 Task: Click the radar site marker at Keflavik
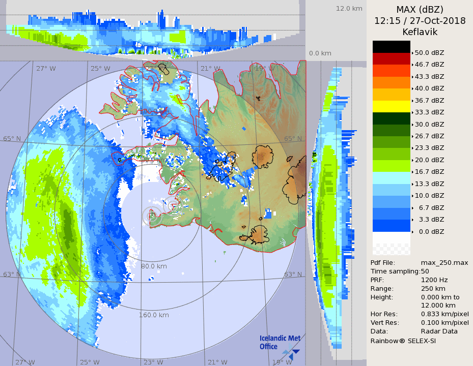[150, 216]
